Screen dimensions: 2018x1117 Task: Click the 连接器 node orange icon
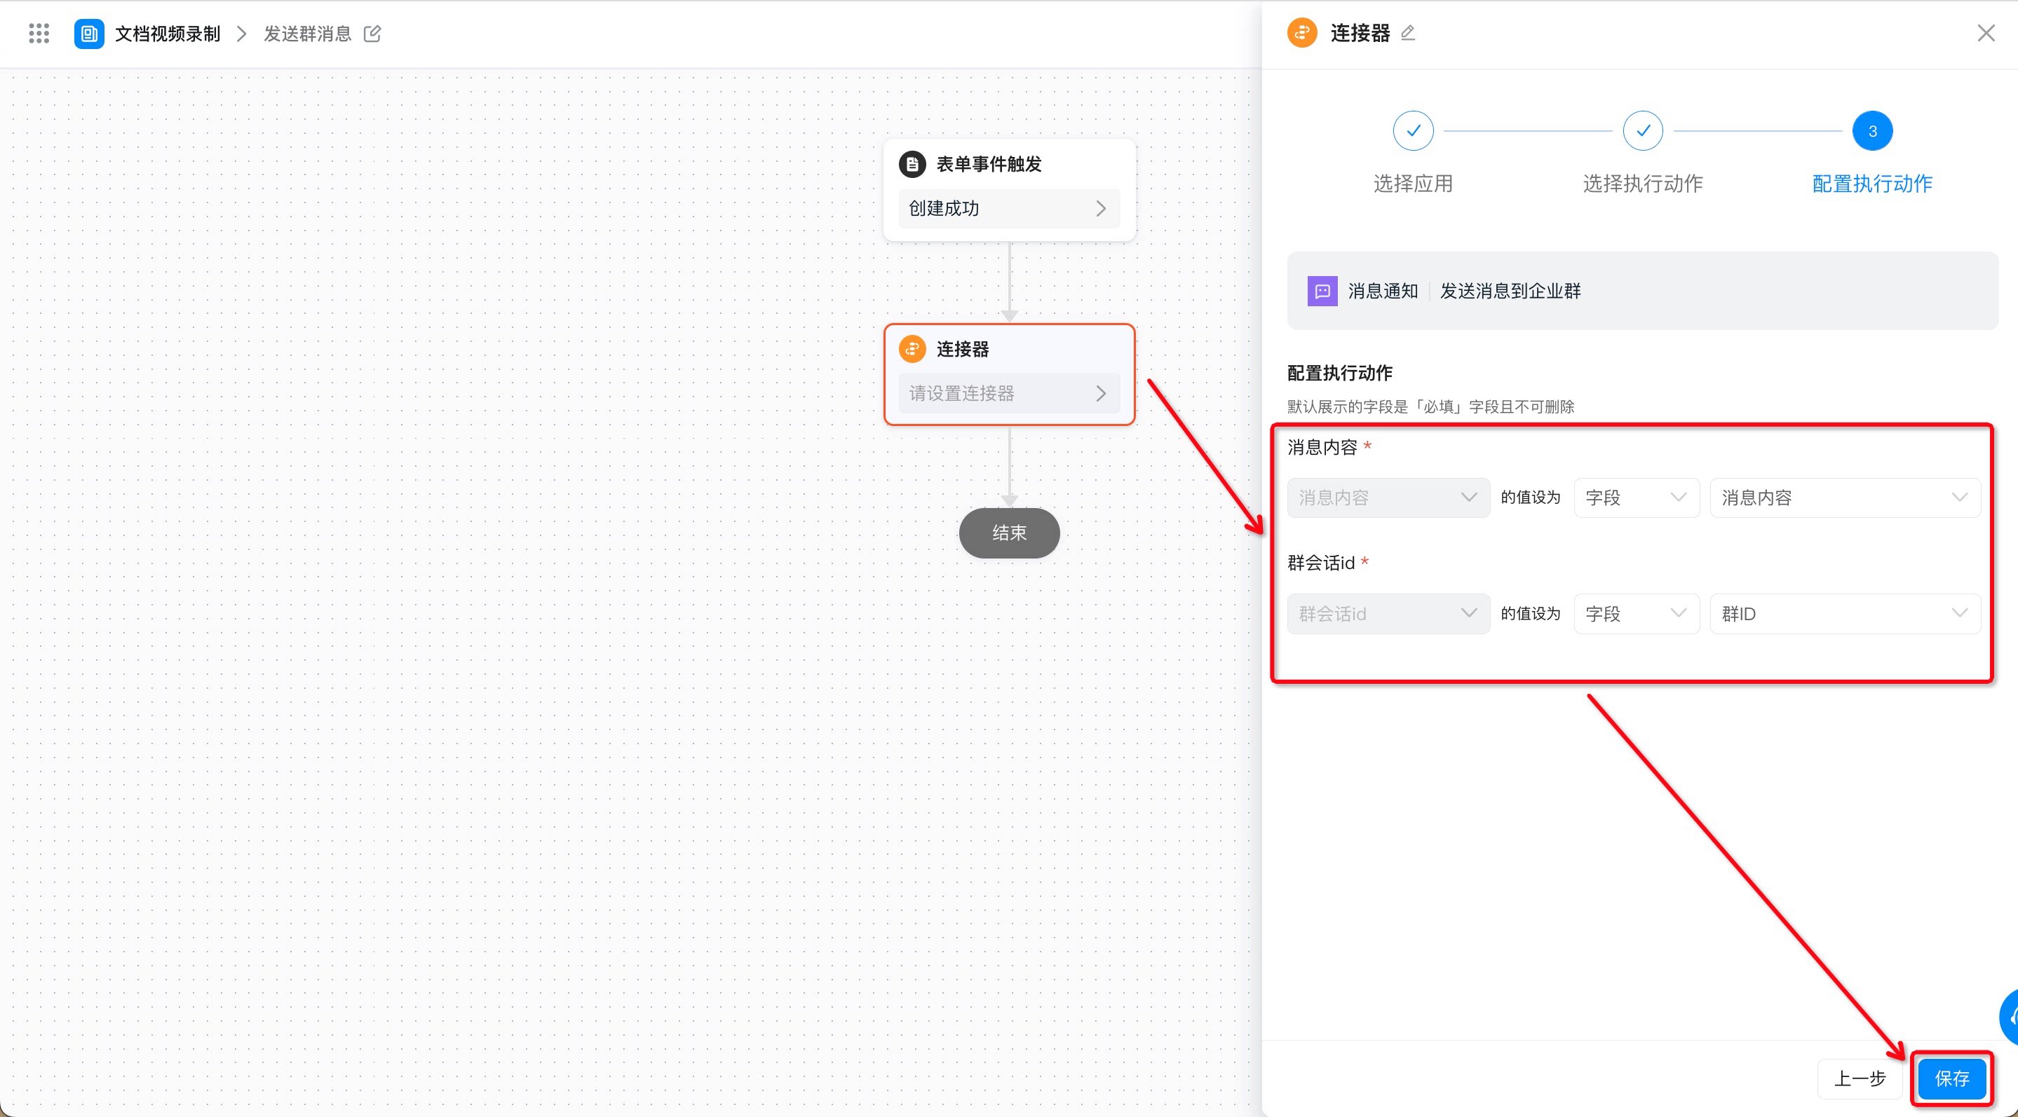pos(912,349)
